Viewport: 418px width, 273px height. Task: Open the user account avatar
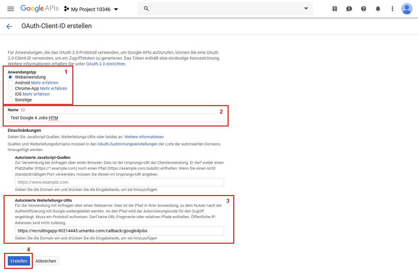pyautogui.click(x=407, y=9)
